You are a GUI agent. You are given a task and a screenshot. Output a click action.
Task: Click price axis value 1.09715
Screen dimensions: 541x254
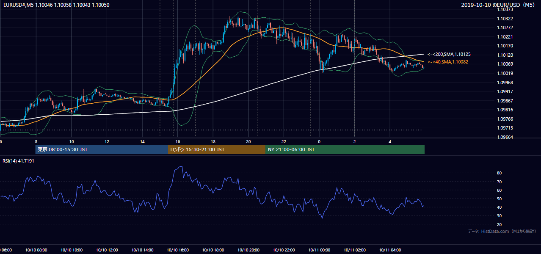pos(505,128)
